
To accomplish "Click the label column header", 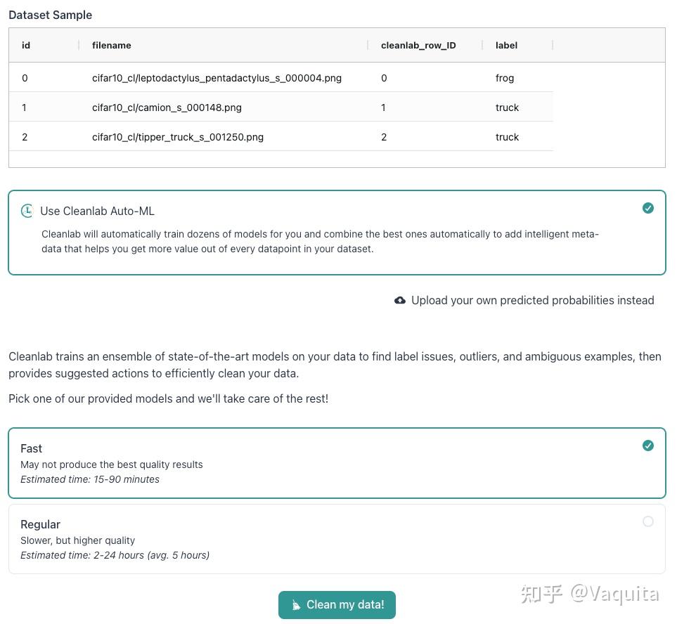I will [506, 46].
